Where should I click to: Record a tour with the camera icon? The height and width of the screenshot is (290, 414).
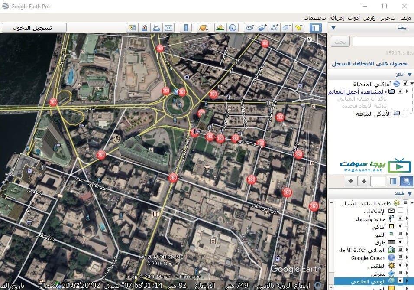coord(249,28)
